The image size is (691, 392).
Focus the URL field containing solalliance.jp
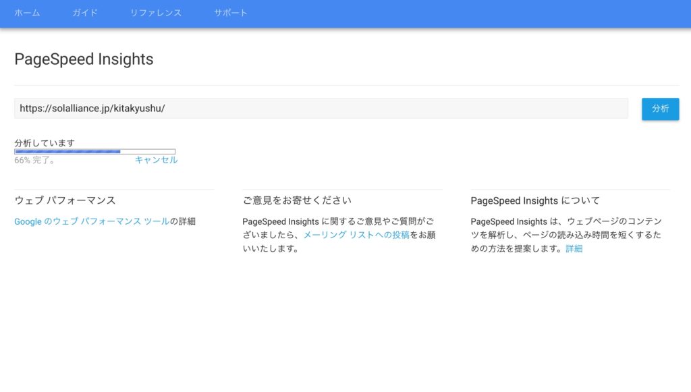[321, 108]
